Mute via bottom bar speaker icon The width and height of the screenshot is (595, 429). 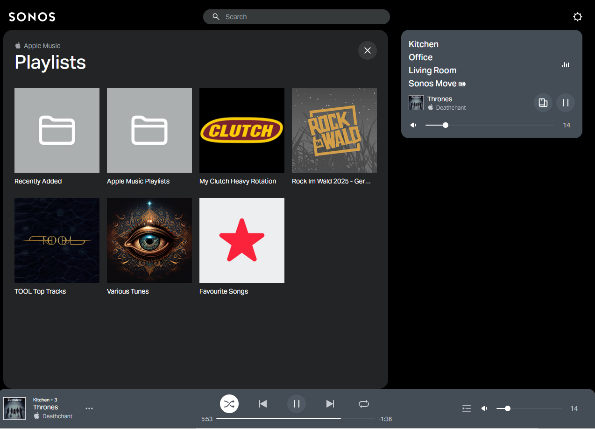coord(484,408)
